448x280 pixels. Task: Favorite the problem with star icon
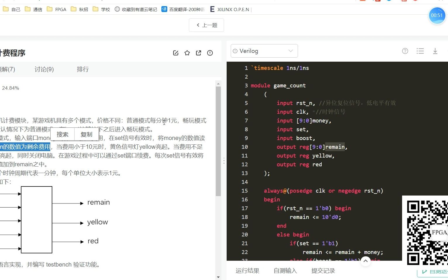[187, 53]
